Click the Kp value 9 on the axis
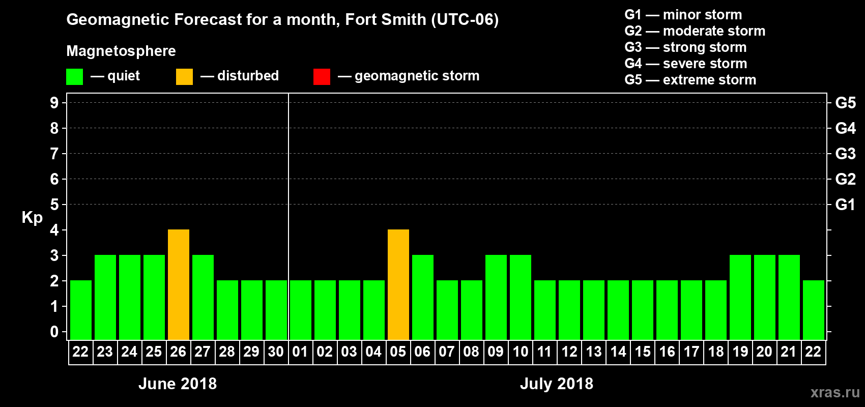The height and width of the screenshot is (407, 865). click(x=54, y=103)
